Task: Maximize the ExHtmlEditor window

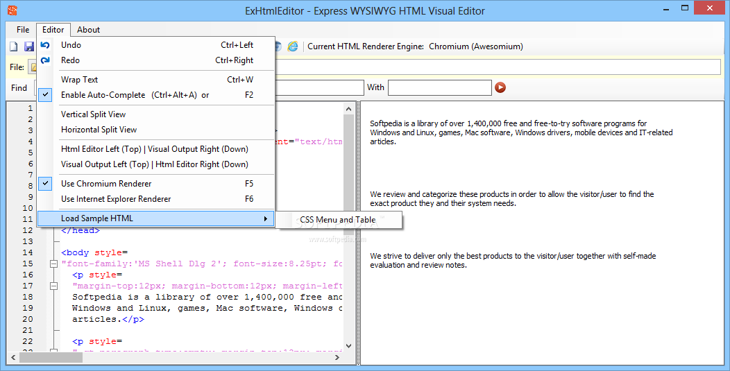Action: [685, 8]
